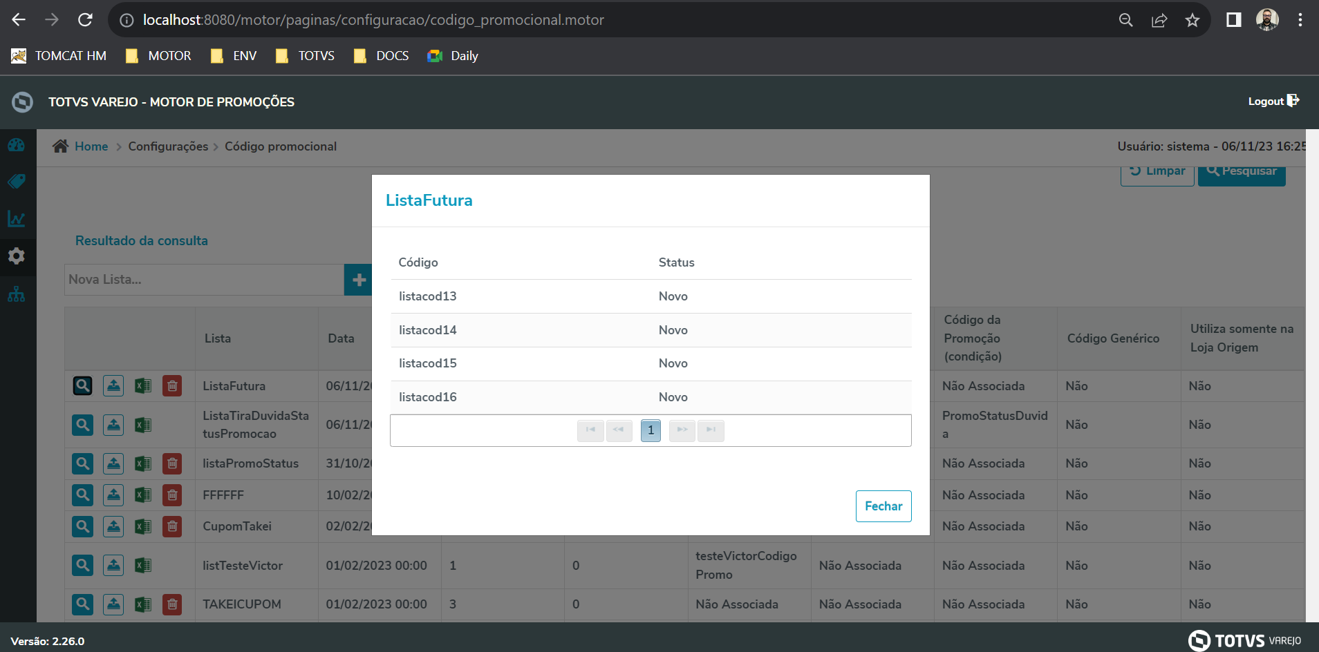Go to previous page in dialog paginator
The width and height of the screenshot is (1319, 652).
[619, 430]
